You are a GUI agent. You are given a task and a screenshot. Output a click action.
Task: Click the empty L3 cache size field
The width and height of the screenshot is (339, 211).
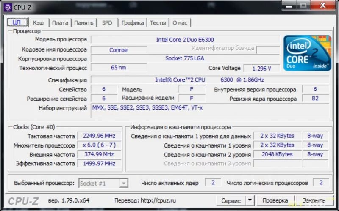coord(277,164)
